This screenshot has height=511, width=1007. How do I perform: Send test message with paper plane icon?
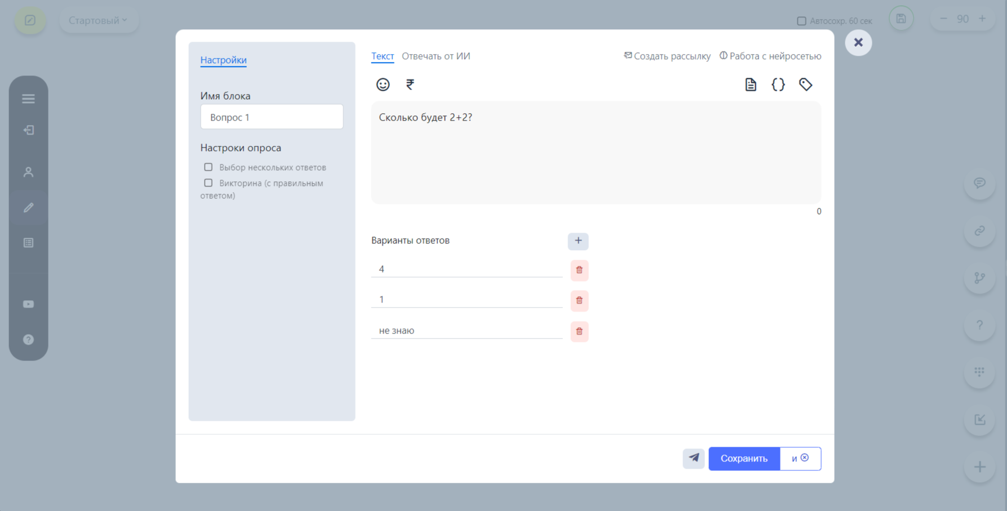(694, 459)
